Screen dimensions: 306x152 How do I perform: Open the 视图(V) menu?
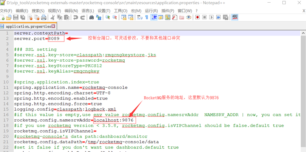click(54, 11)
